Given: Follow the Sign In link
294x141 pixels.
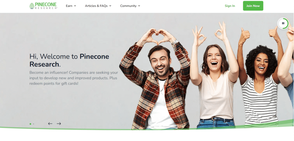Looking at the screenshot, I should (x=230, y=6).
